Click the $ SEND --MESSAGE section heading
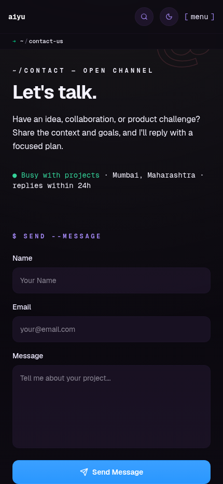Image resolution: width=223 pixels, height=484 pixels. pos(57,236)
